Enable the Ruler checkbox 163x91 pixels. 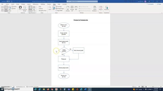pos(39,7)
